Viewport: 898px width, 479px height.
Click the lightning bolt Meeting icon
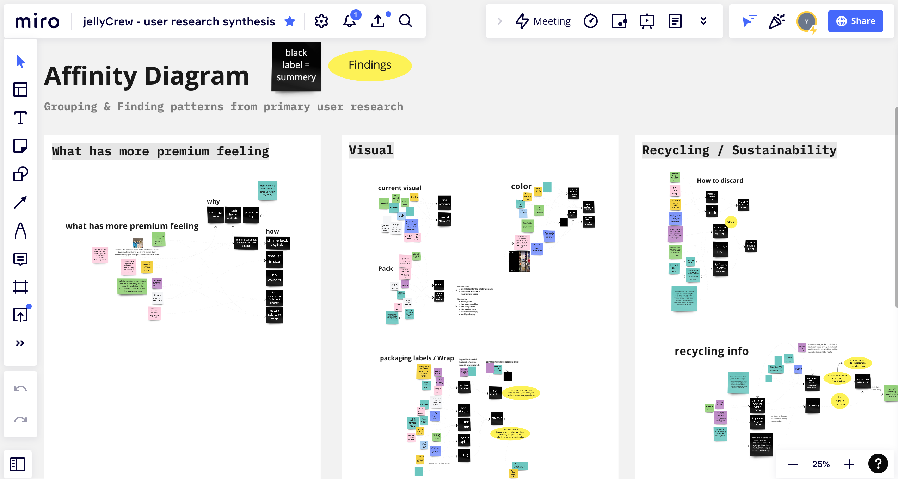520,21
